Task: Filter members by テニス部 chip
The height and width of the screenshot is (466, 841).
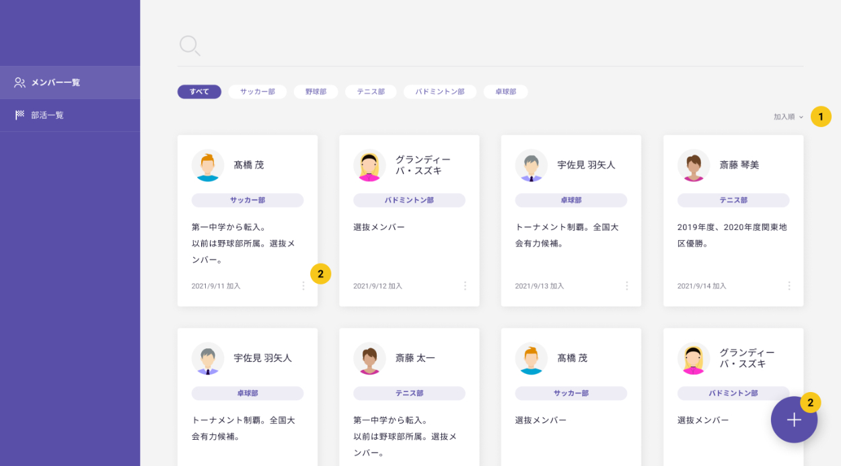Action: 371,91
